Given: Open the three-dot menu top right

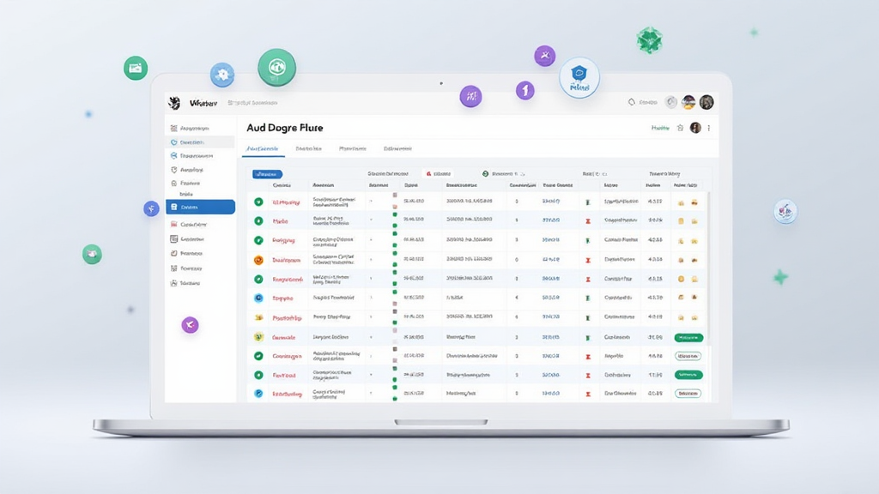Looking at the screenshot, I should coord(710,127).
